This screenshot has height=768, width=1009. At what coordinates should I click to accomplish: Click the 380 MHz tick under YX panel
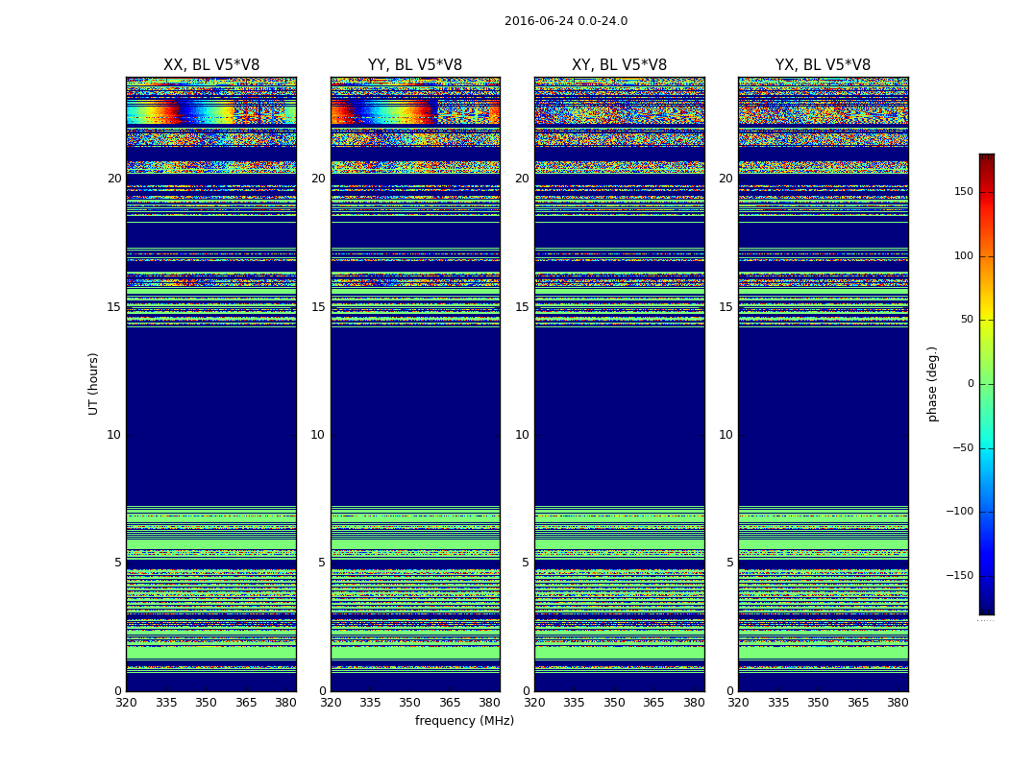[898, 703]
